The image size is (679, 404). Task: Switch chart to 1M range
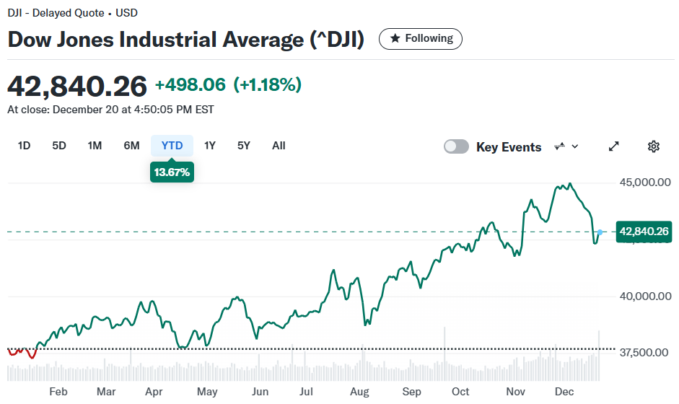coord(95,146)
